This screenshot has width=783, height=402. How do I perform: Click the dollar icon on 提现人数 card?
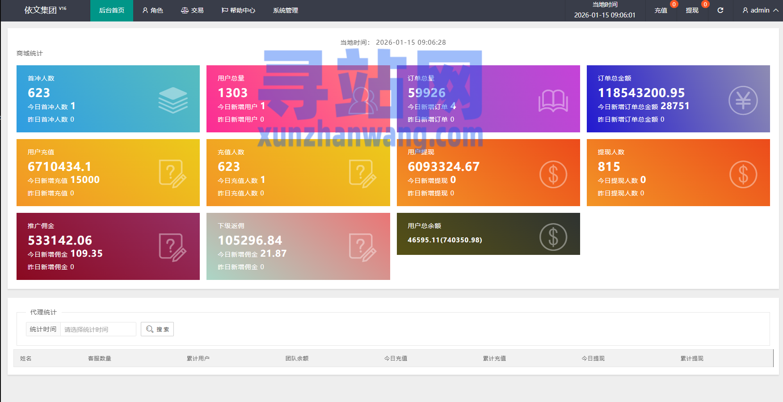point(743,174)
